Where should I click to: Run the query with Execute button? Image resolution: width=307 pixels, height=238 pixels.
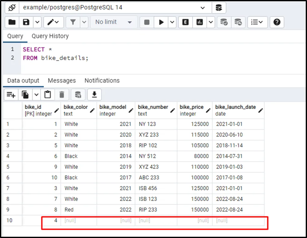point(161,22)
